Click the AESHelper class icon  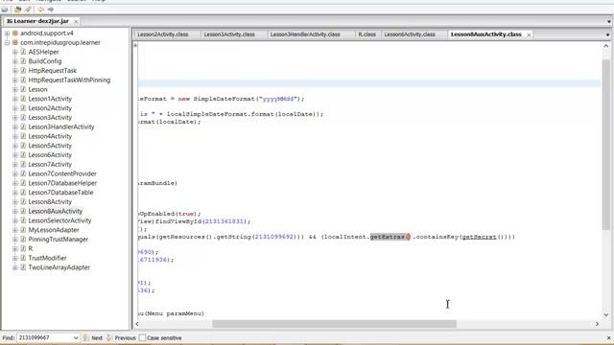point(23,52)
